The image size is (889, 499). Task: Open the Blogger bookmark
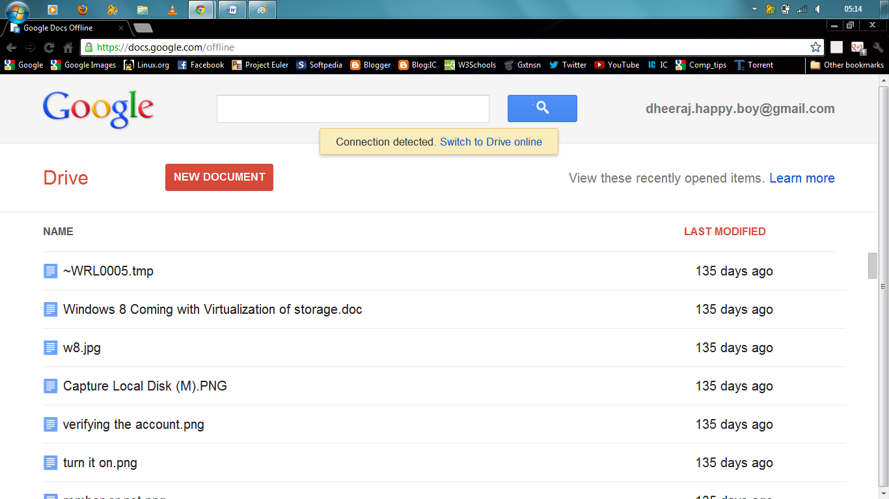point(370,65)
